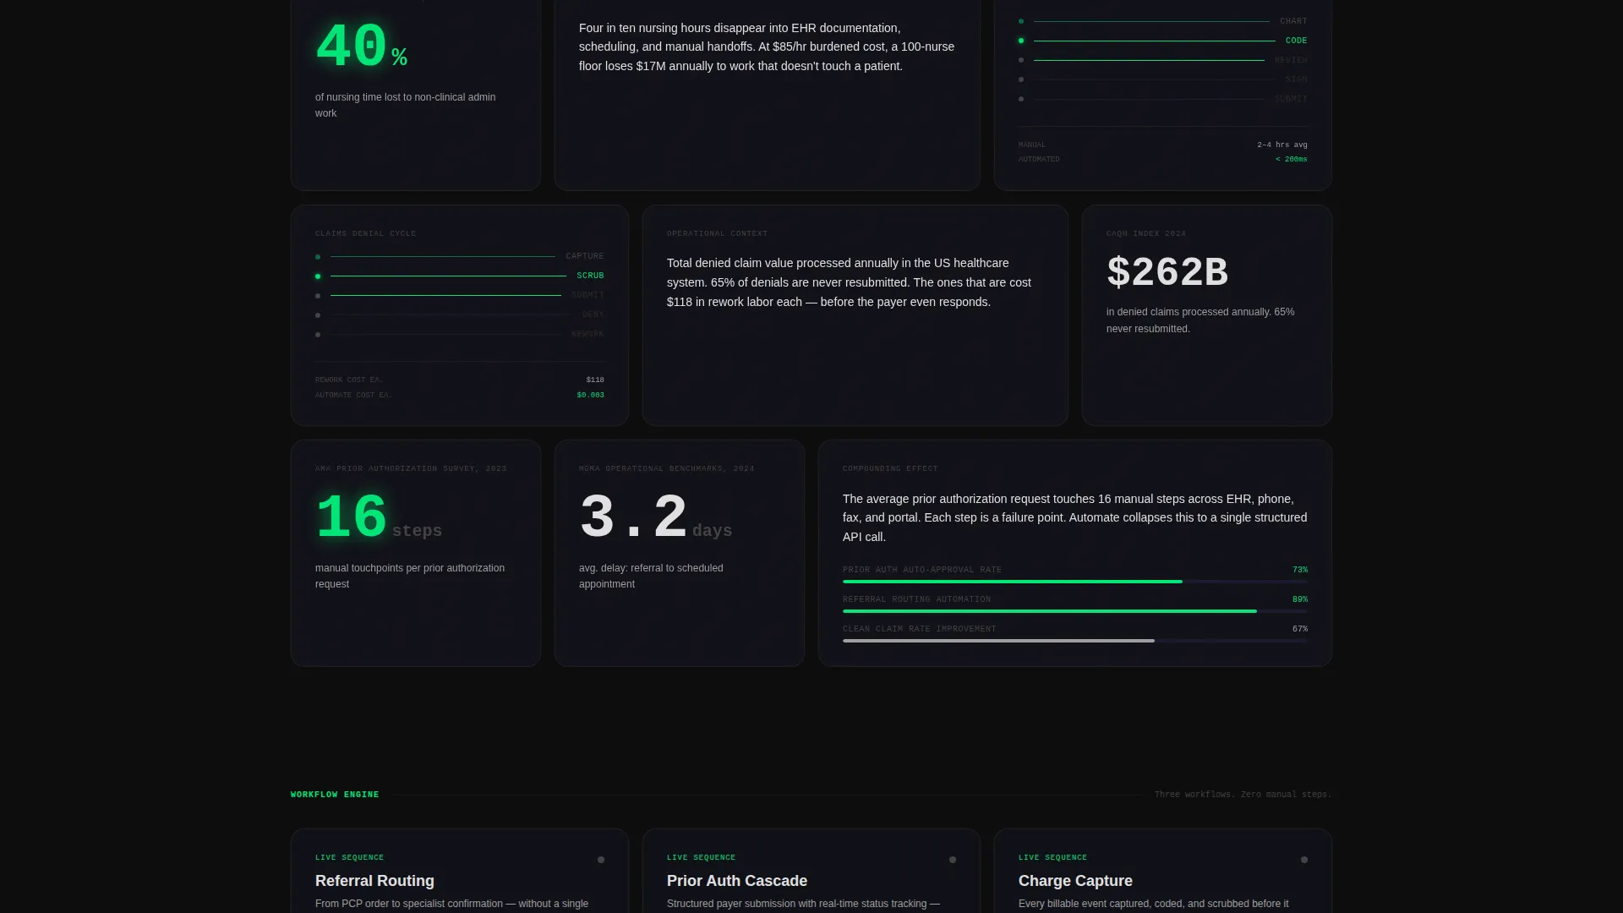Screen dimensions: 1623x913
Task: Click the CAPTURE step label
Action: 585,256
